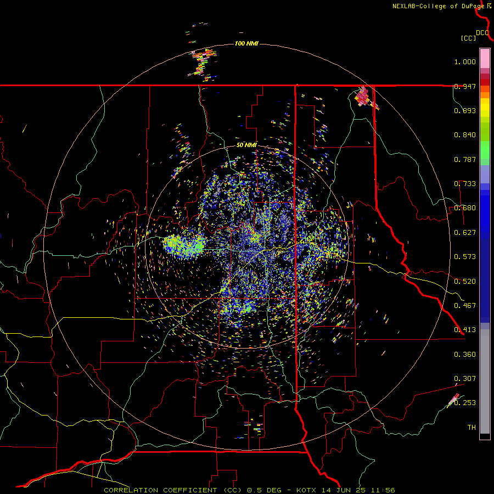This screenshot has width=494, height=494.
Task: Select the 0.947 legend value
Action: (x=465, y=86)
